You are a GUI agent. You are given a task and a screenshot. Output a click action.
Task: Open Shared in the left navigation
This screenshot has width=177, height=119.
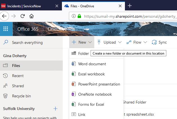pos(31,86)
